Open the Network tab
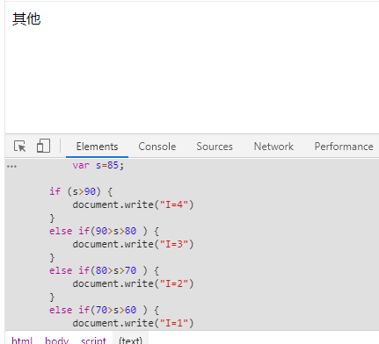 pyautogui.click(x=273, y=147)
